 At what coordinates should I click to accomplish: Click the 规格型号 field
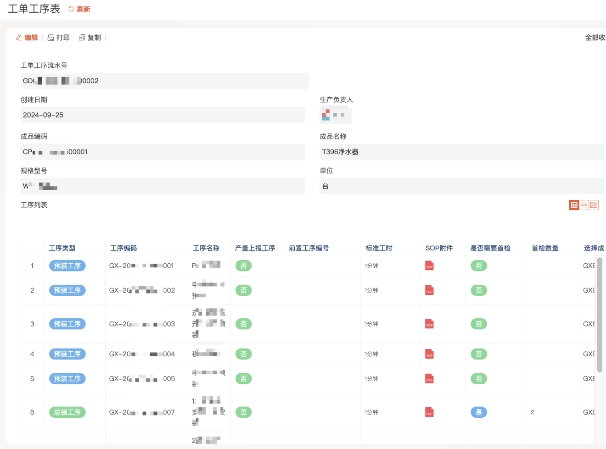point(163,186)
